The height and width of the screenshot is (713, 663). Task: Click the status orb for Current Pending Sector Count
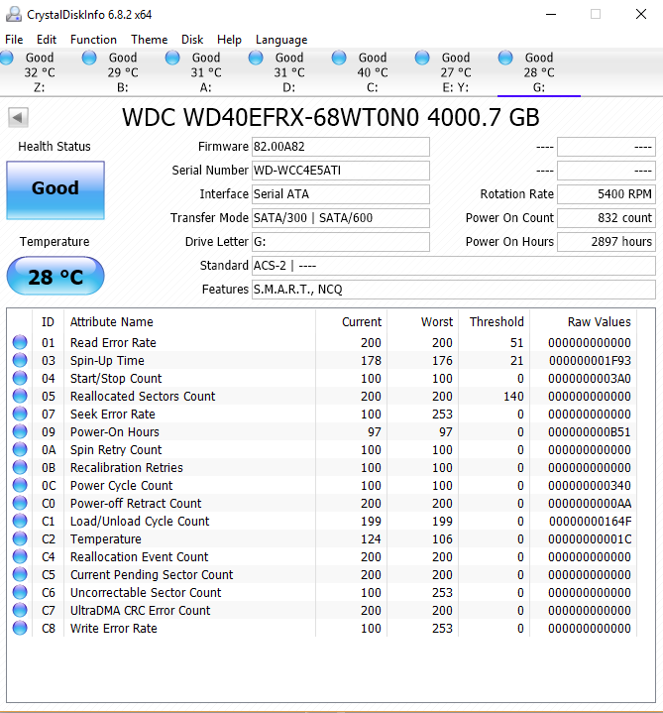20,574
